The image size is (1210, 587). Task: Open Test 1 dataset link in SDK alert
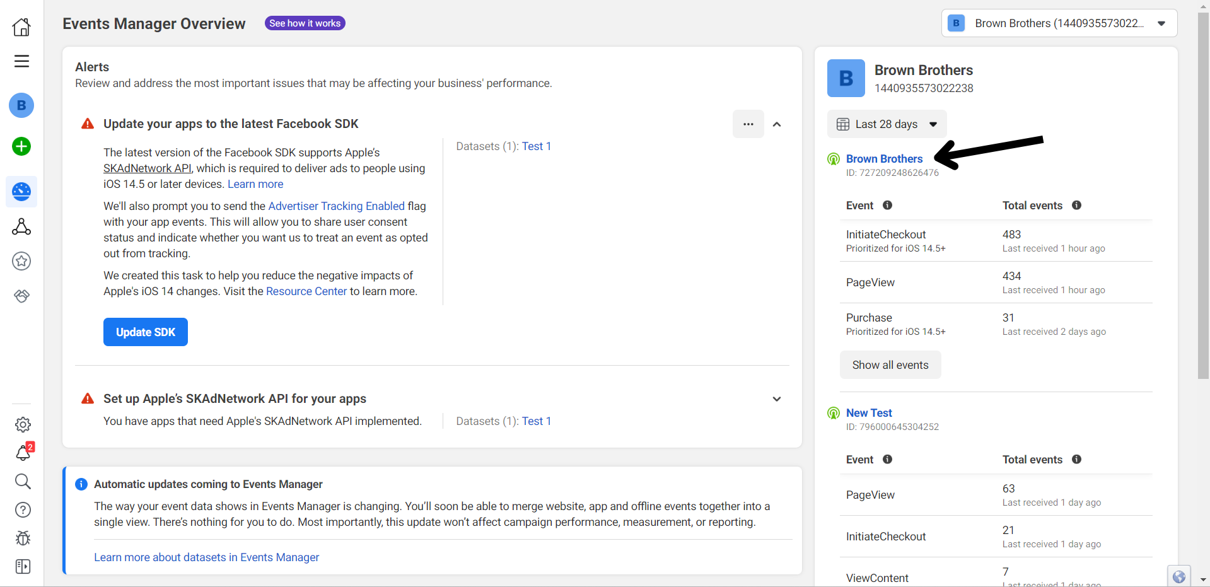click(537, 146)
